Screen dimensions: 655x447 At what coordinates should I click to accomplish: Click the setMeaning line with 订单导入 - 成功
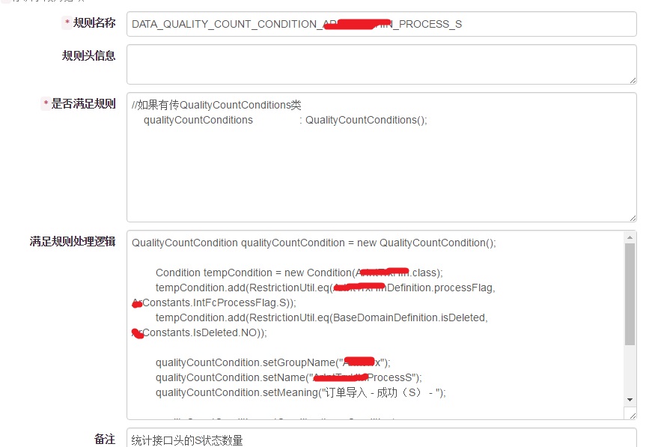coord(301,392)
